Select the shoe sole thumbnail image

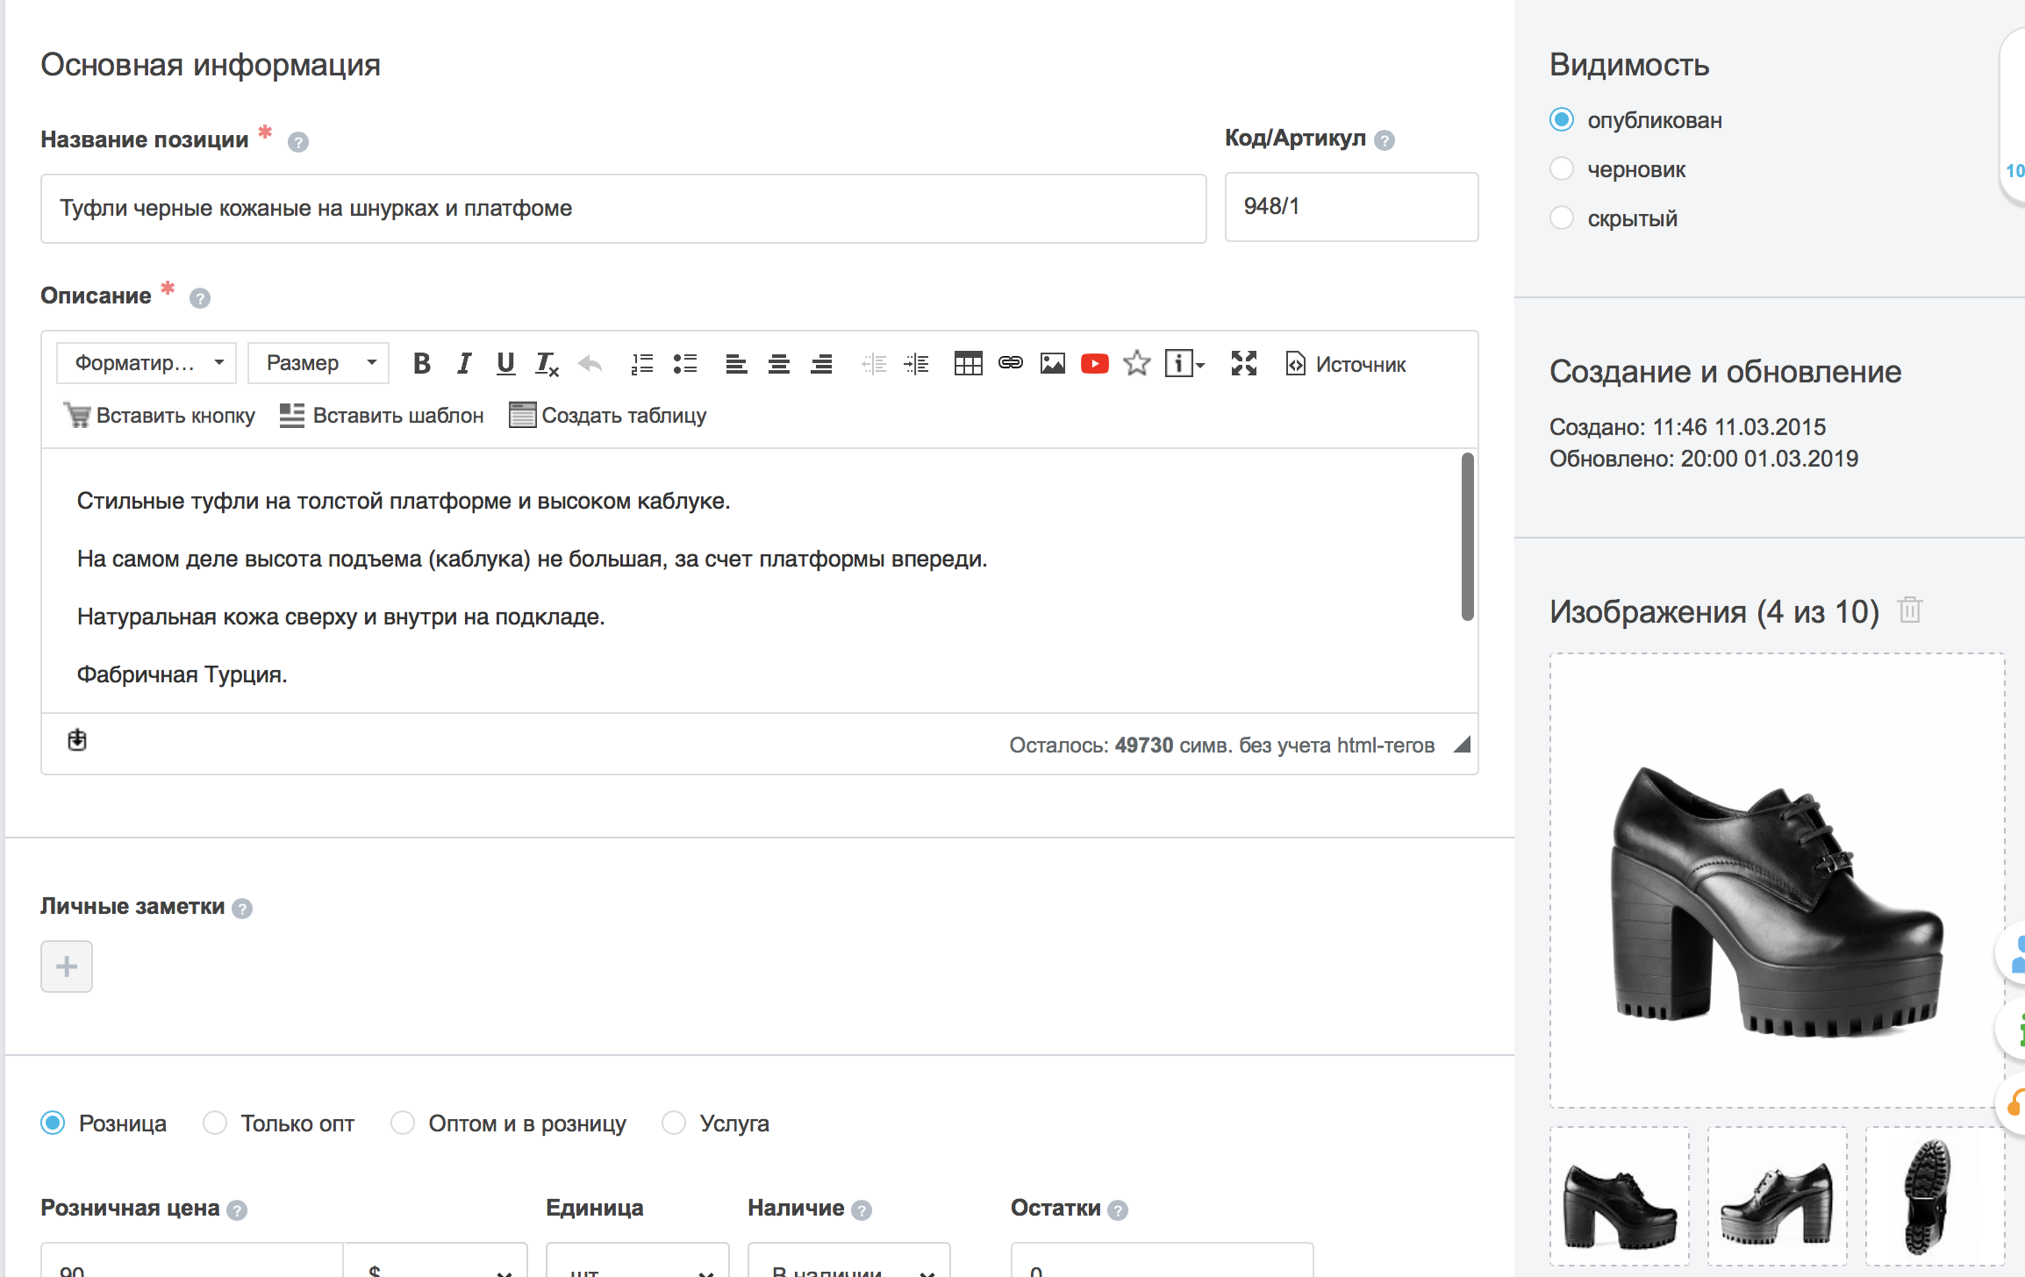tap(1935, 1196)
